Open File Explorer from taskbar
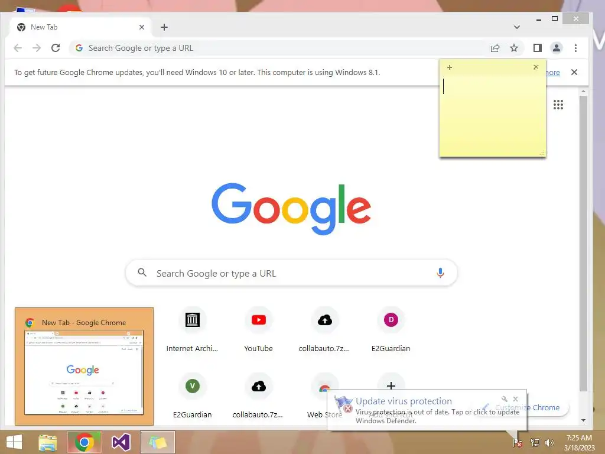The height and width of the screenshot is (454, 605). (x=48, y=442)
